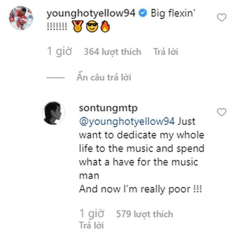View the "579 lượt thích" likes list
Viewport: 245px width, 245px height.
coord(145,214)
